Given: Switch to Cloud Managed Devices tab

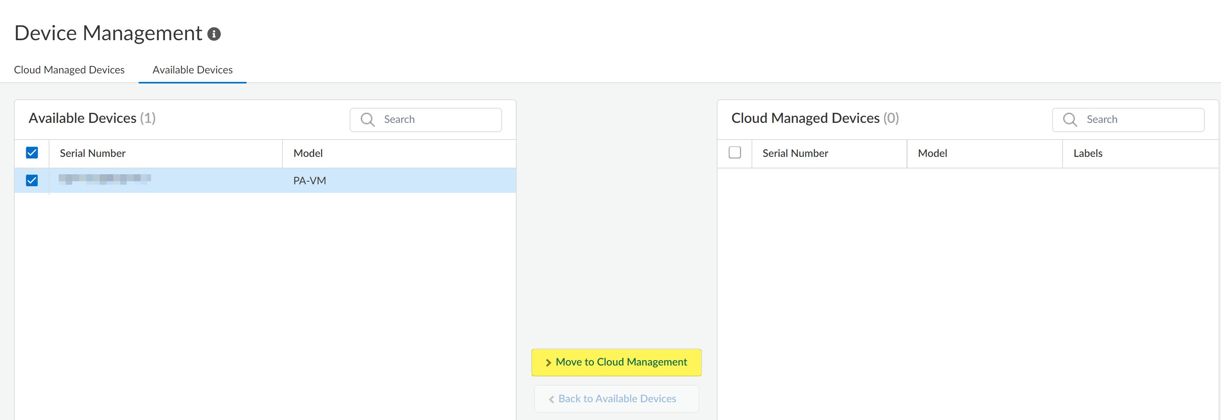Looking at the screenshot, I should point(69,70).
